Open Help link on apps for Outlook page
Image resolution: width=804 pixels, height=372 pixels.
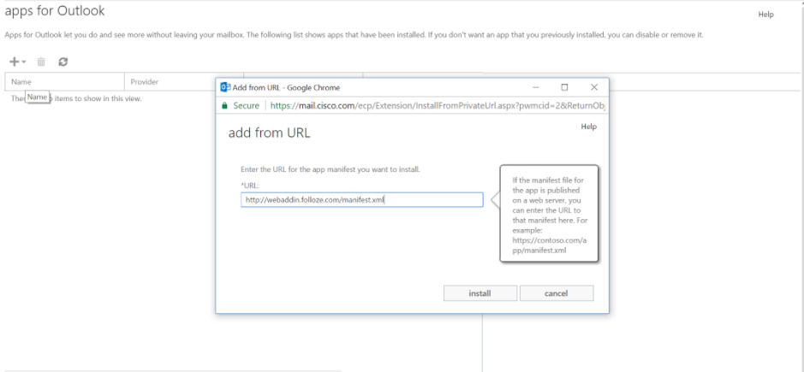(x=765, y=15)
